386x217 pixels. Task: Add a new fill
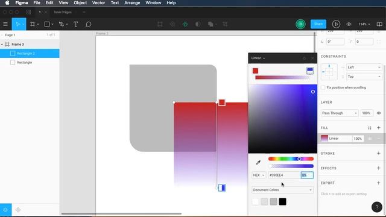tap(379, 128)
